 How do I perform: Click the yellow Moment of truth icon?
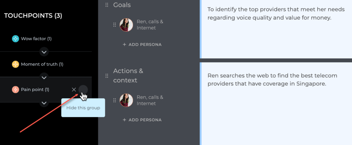(15, 64)
